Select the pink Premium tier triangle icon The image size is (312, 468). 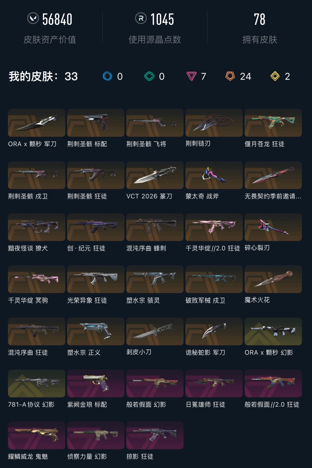[191, 76]
